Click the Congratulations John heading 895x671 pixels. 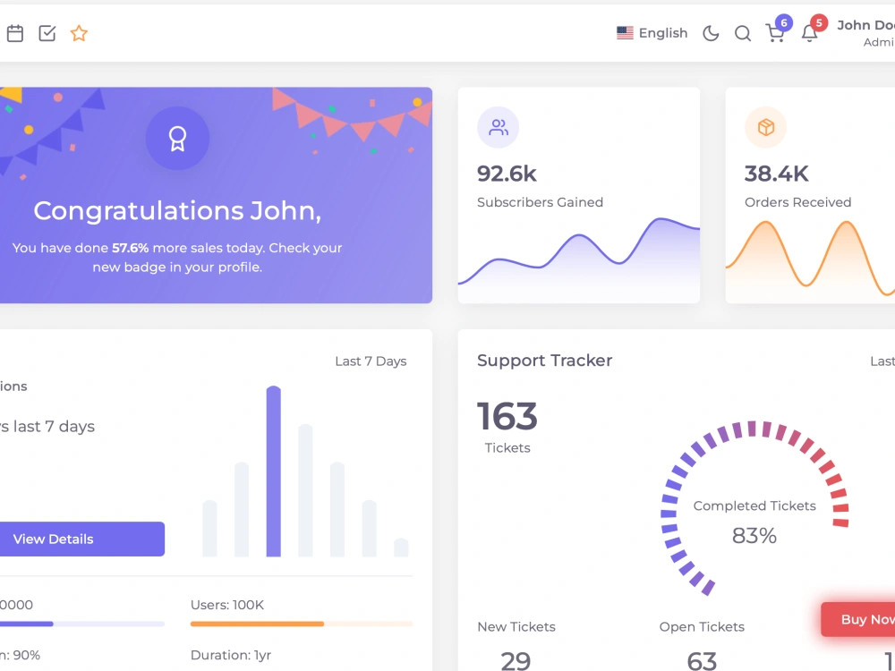[x=177, y=210]
